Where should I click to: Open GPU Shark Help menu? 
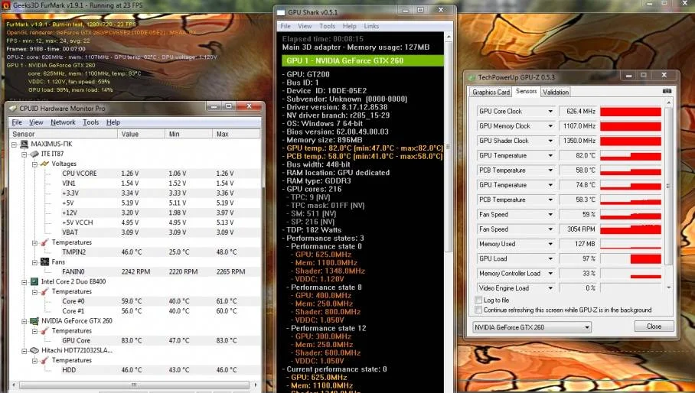349,26
